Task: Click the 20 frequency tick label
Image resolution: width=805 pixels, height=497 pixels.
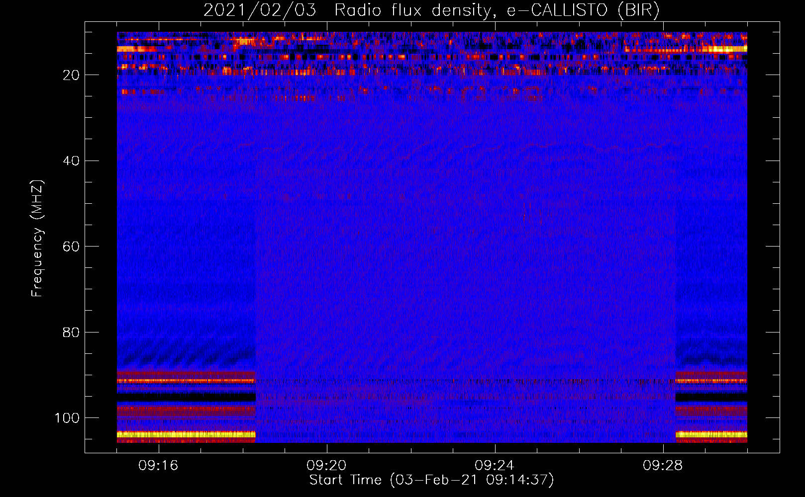Action: [72, 75]
